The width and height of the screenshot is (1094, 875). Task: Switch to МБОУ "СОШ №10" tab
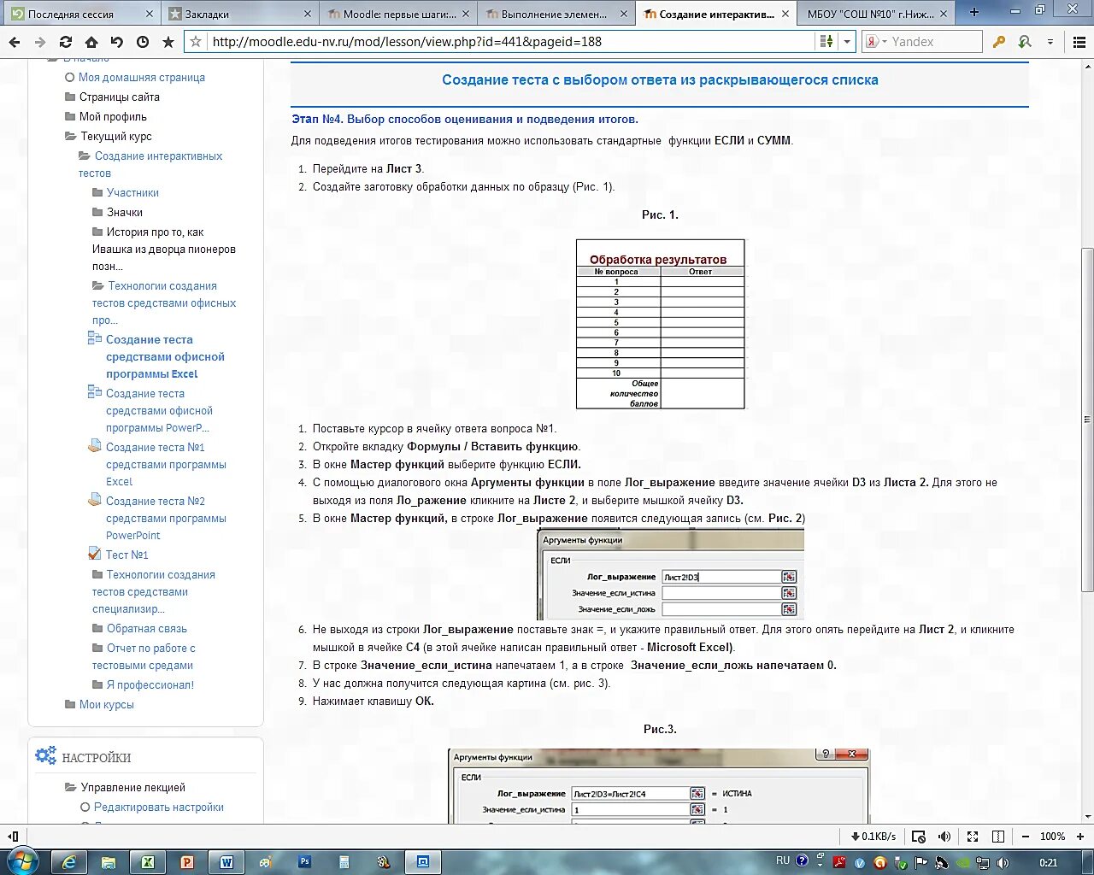click(x=877, y=14)
